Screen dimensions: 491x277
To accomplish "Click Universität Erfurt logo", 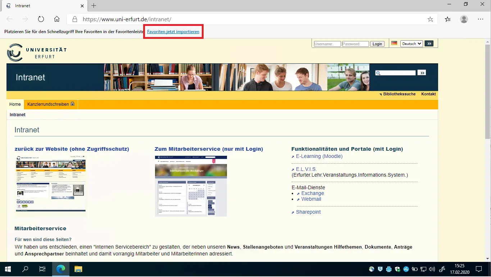I will tap(37, 53).
